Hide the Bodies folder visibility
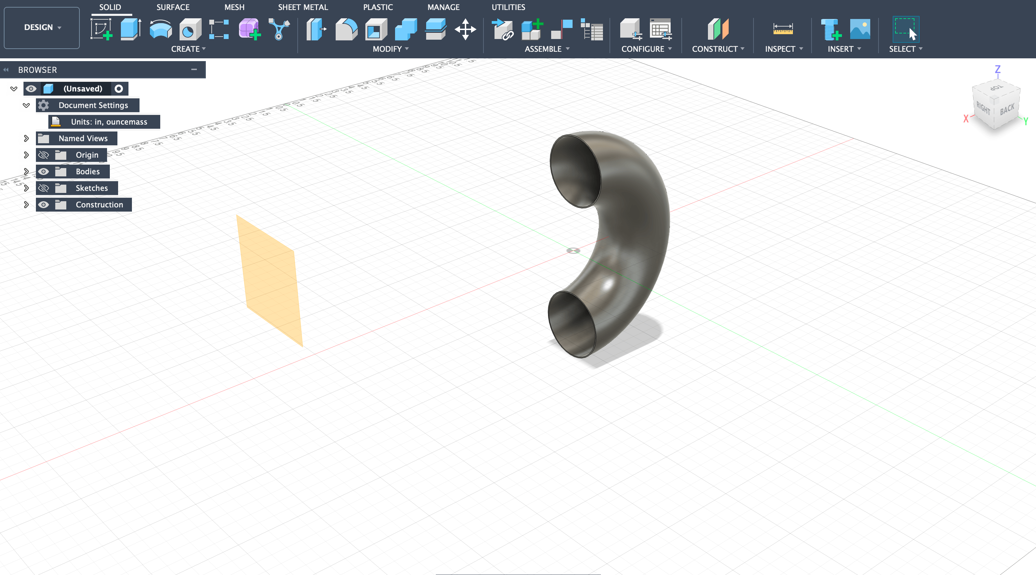The image size is (1036, 575). (x=44, y=172)
